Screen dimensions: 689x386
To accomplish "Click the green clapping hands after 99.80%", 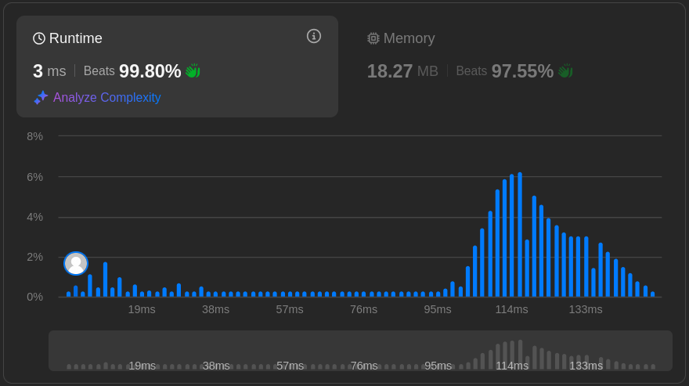I will [193, 70].
